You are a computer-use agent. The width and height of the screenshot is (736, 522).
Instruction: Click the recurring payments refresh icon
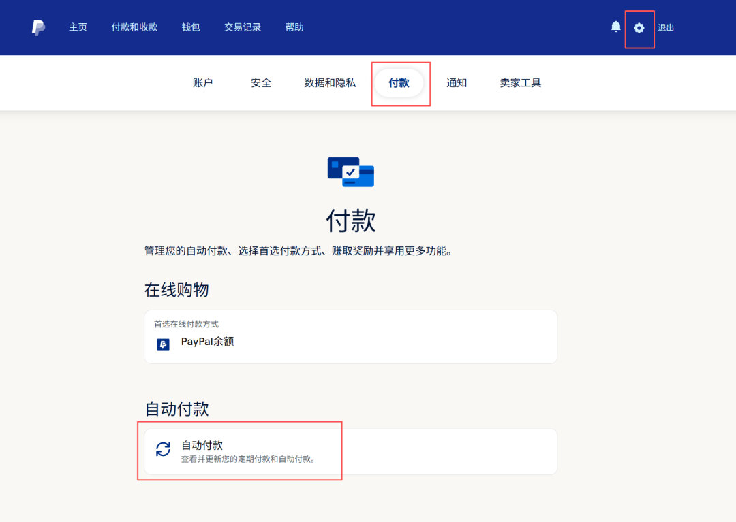click(x=163, y=450)
